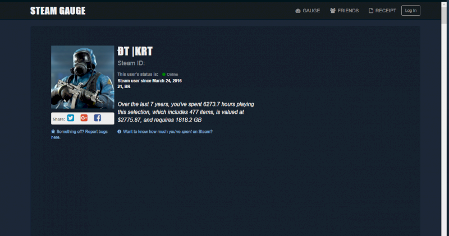
Task: Click the info icon beside spending link
Action: pyautogui.click(x=119, y=132)
